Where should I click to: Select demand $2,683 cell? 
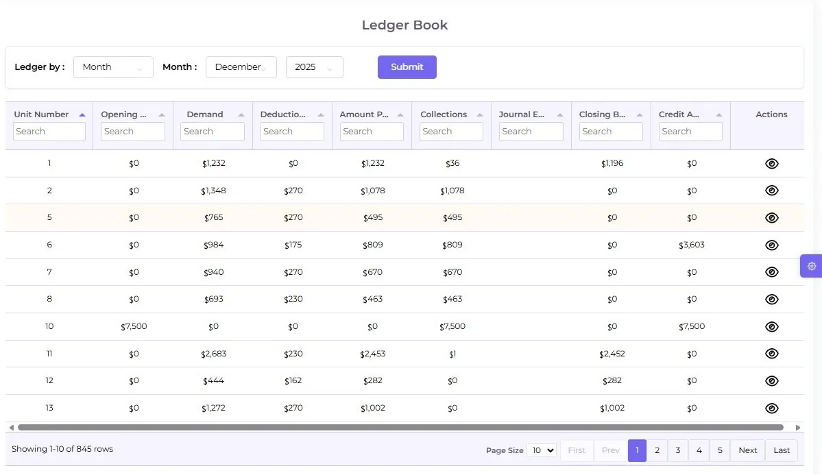click(x=213, y=354)
